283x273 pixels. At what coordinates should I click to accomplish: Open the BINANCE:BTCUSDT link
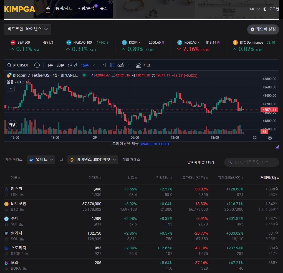(x=155, y=144)
